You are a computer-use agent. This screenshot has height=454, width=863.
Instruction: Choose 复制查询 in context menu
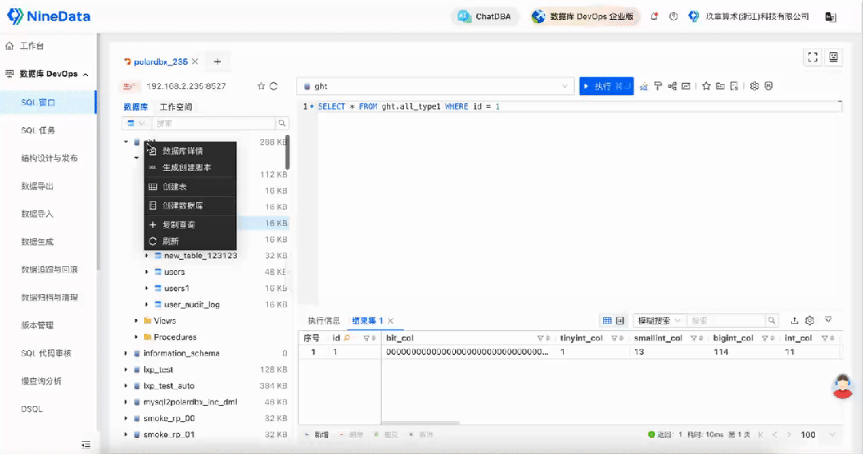pyautogui.click(x=190, y=225)
